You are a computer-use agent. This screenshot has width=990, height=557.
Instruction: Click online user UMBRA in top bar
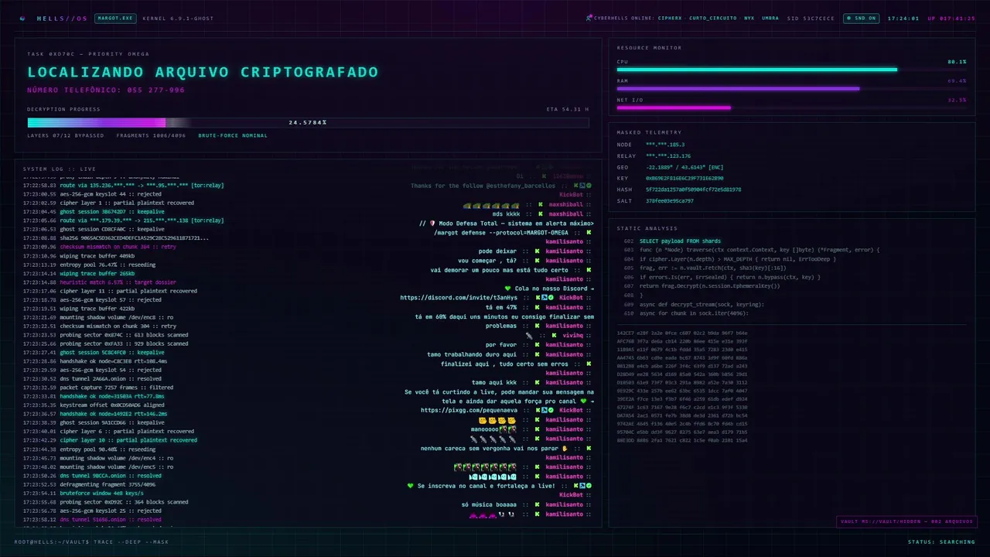coord(770,18)
